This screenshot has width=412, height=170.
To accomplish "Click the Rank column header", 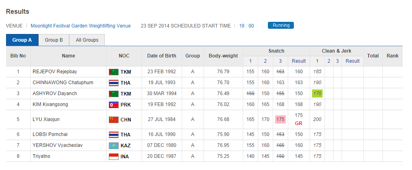I will pos(392,56).
